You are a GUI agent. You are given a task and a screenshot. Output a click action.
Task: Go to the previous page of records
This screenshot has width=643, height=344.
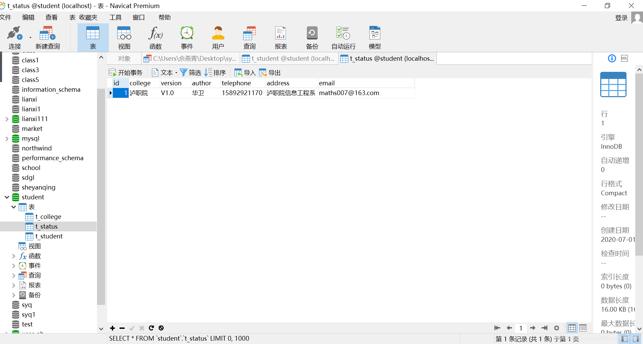coord(509,328)
